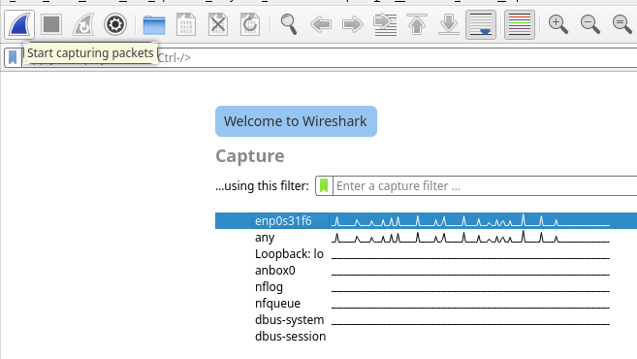The width and height of the screenshot is (637, 359).
Task: Stop capturing packets with square icon
Action: 51,24
